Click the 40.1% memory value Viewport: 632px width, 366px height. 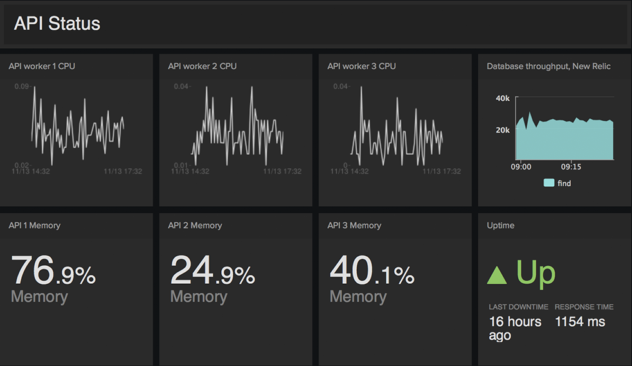tap(372, 271)
